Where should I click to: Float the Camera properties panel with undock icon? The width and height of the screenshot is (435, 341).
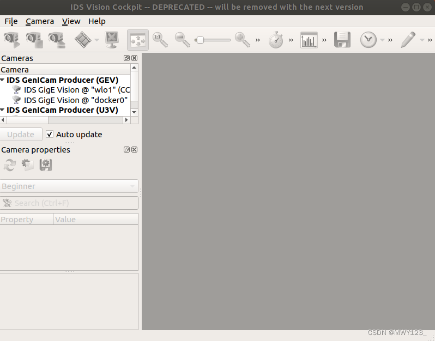coord(126,150)
